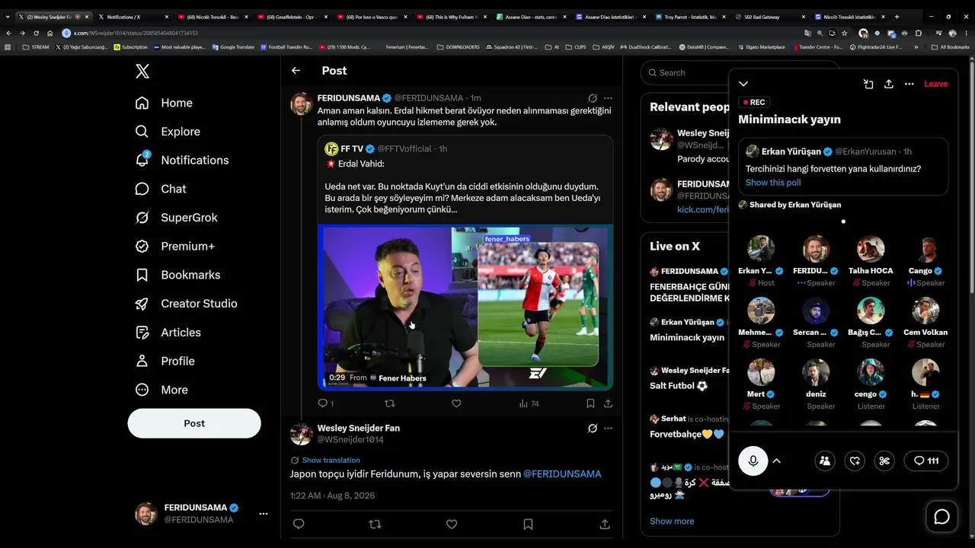Open the Space comments showing 111

(x=926, y=460)
